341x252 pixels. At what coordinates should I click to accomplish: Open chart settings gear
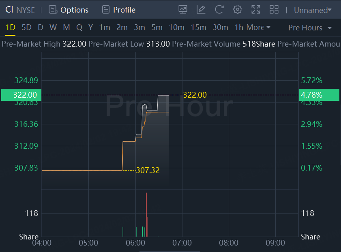(238, 9)
